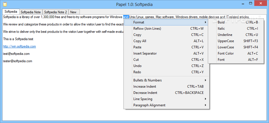
Task: Select Copy in the context menu
Action: point(166,35)
